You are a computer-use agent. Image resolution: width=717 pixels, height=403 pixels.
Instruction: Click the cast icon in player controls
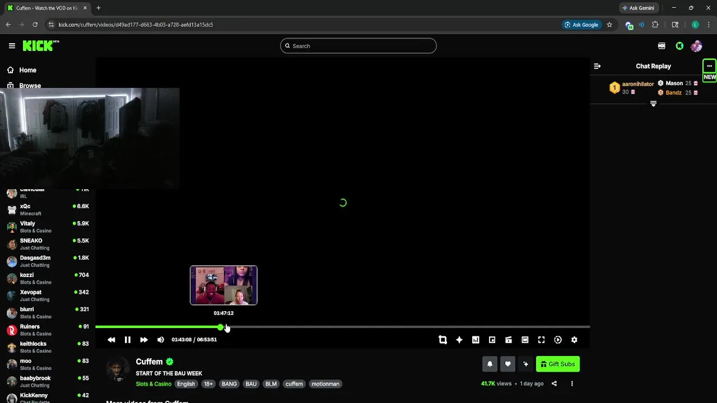coord(509,340)
